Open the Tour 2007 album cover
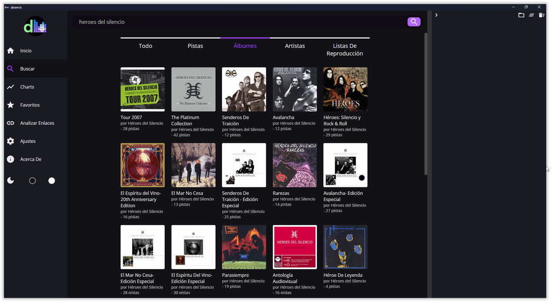This screenshot has width=555, height=302. click(143, 89)
